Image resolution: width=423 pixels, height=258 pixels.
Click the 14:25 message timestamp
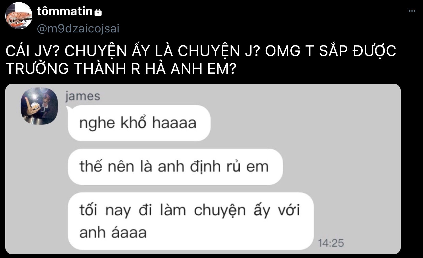(x=331, y=243)
